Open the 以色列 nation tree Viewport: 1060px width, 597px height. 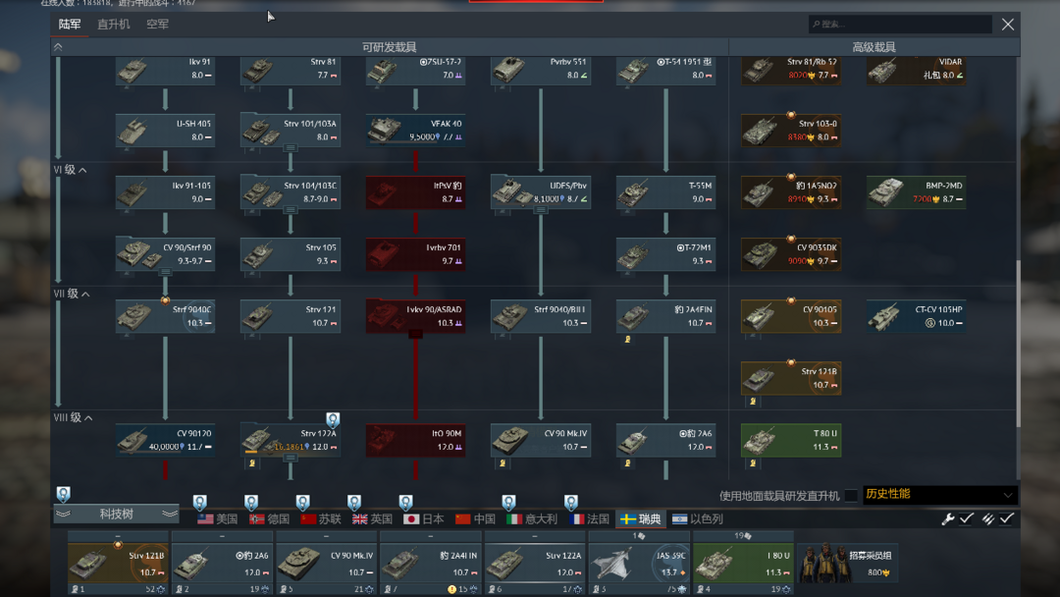point(698,519)
